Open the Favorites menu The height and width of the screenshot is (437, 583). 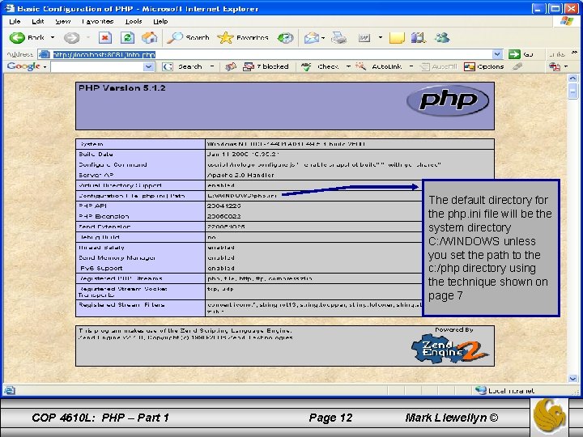[97, 22]
